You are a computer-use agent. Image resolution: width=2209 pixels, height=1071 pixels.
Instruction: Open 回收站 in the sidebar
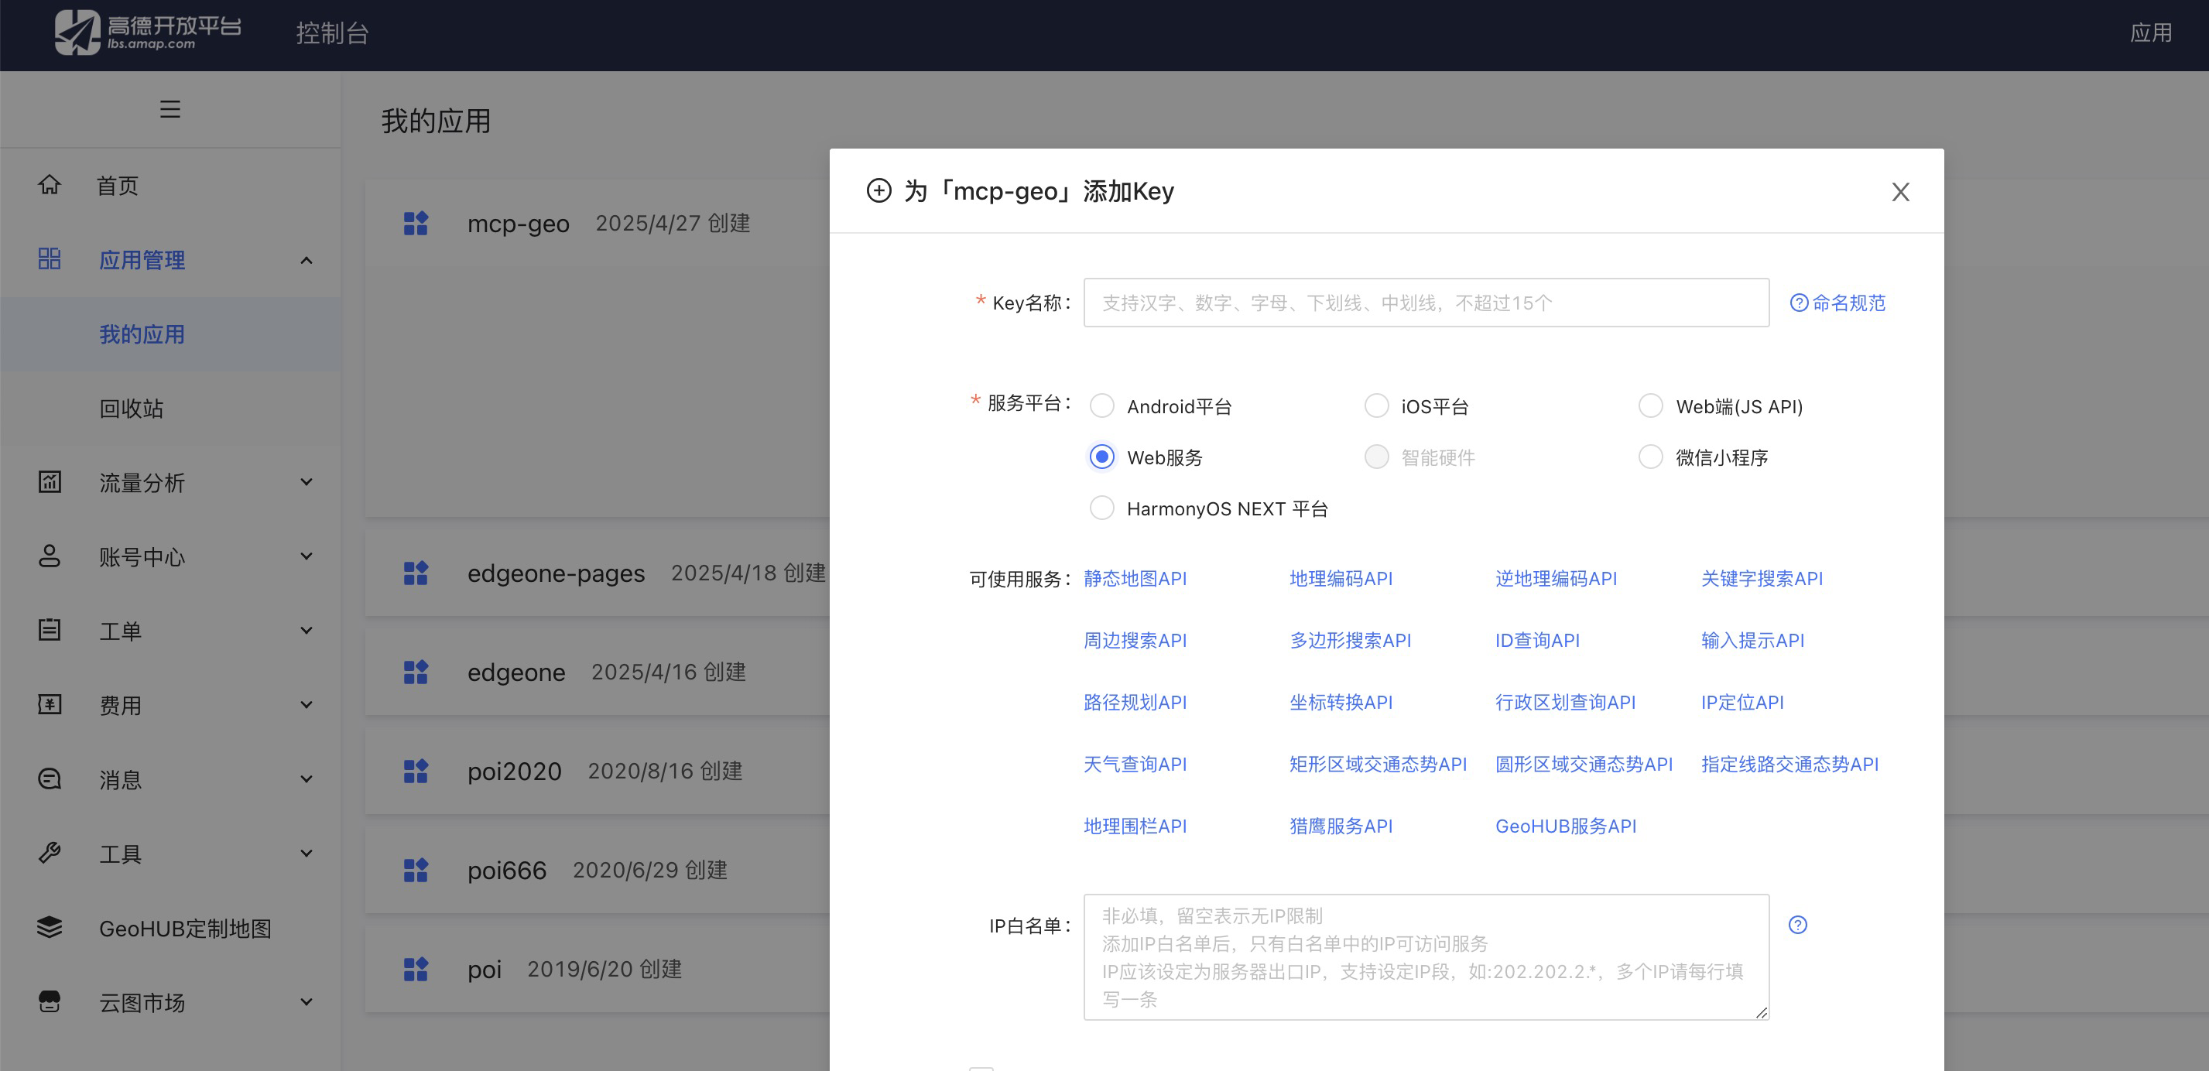[132, 408]
